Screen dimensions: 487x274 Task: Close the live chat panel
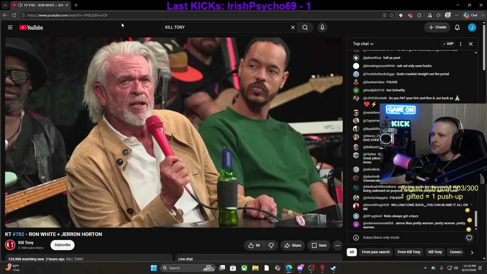coord(471,44)
